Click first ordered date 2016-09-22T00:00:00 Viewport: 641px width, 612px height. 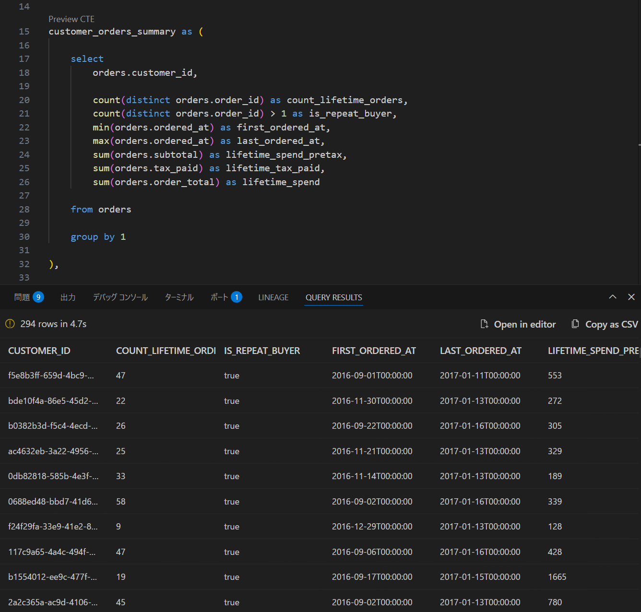(x=372, y=426)
